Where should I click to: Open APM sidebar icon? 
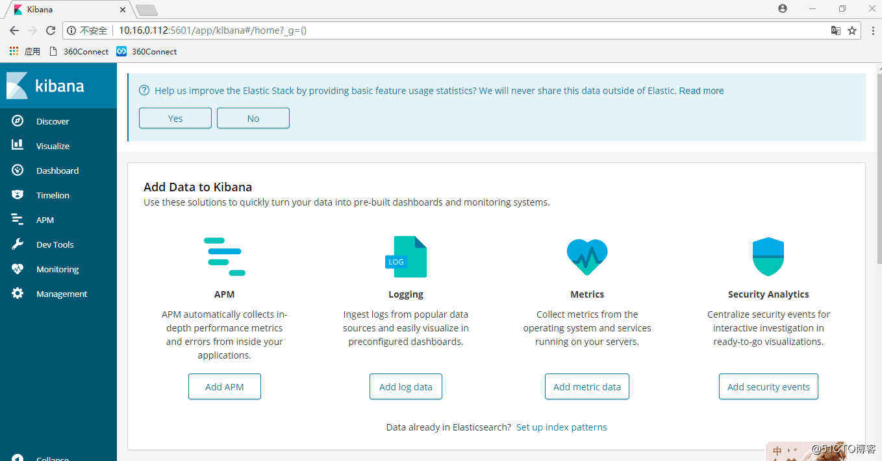click(18, 220)
